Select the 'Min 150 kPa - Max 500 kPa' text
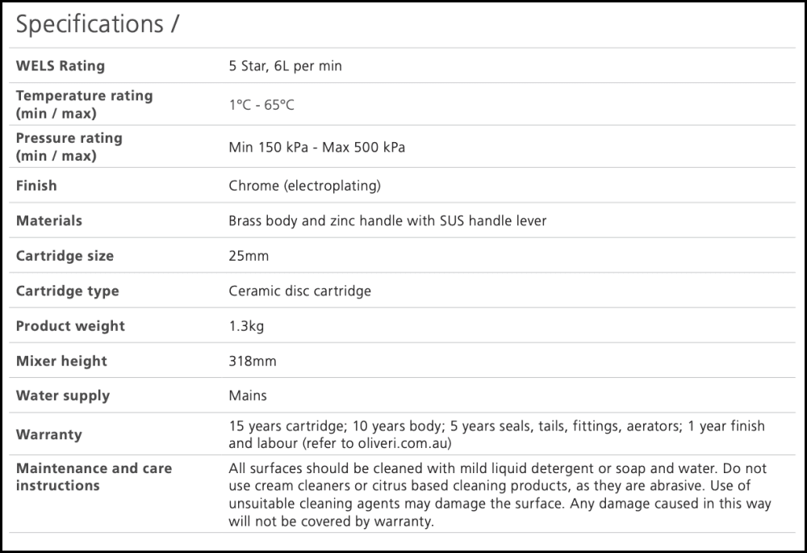This screenshot has height=553, width=807. [316, 148]
